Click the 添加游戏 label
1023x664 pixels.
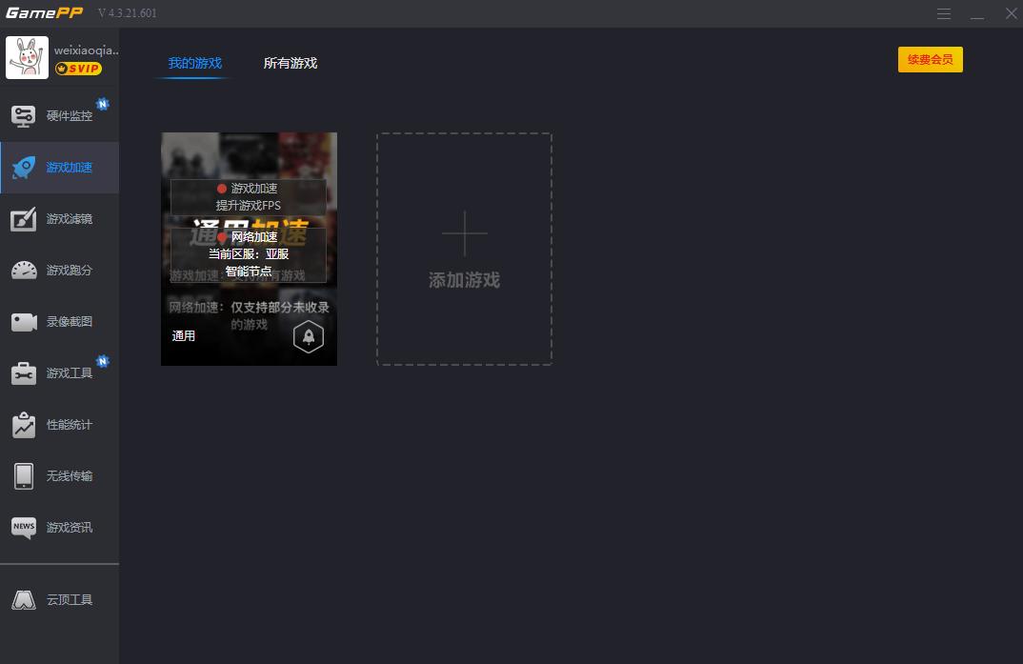465,280
